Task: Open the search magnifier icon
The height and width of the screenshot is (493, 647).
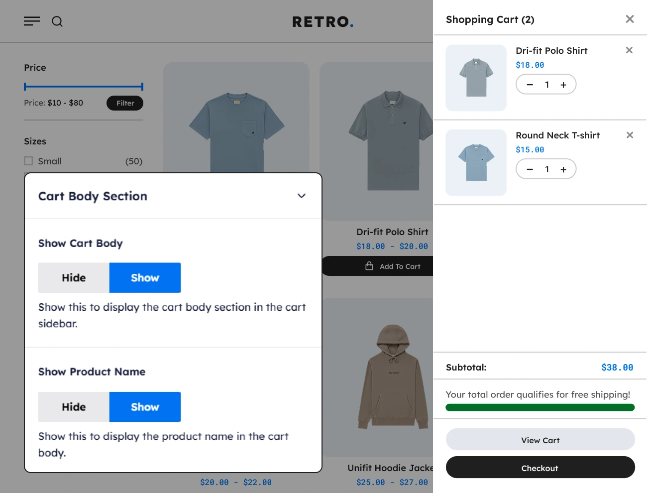Action: [57, 21]
